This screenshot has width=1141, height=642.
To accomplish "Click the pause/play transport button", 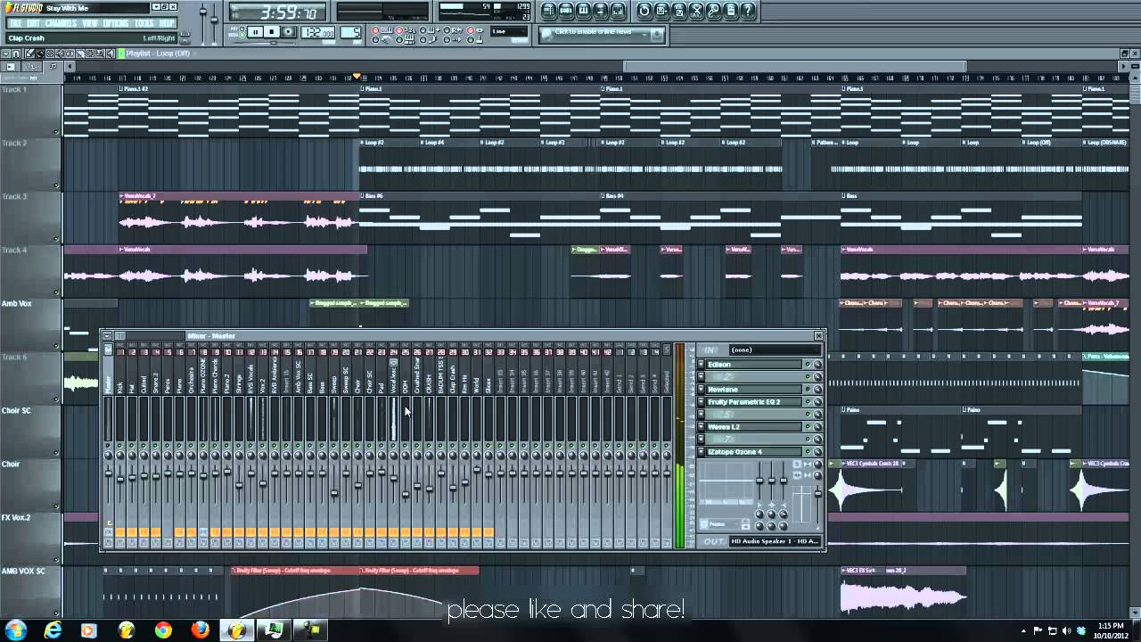I will pyautogui.click(x=255, y=32).
